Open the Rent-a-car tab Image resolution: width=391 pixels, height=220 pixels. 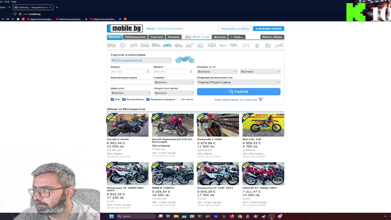pos(197,37)
